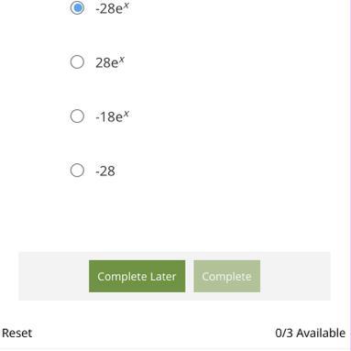The image size is (351, 351).
Task: Click the 0/3 Available attempts text
Action: pos(310,333)
